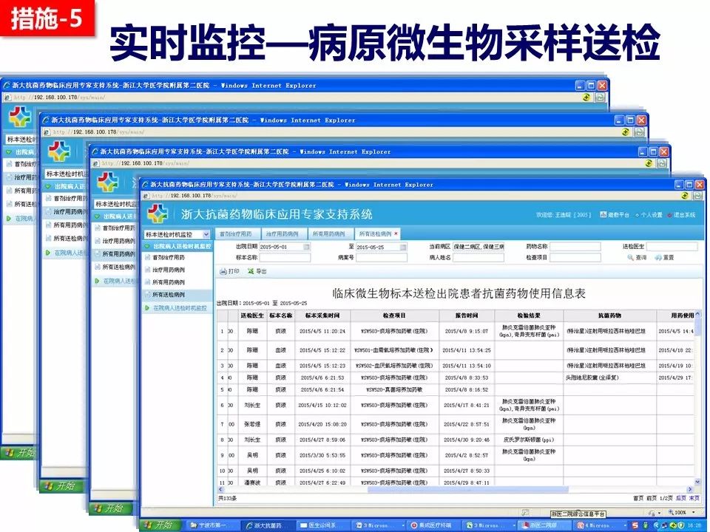
Task: Select 治疗用药病例 in the left sidebar
Action: click(x=169, y=270)
